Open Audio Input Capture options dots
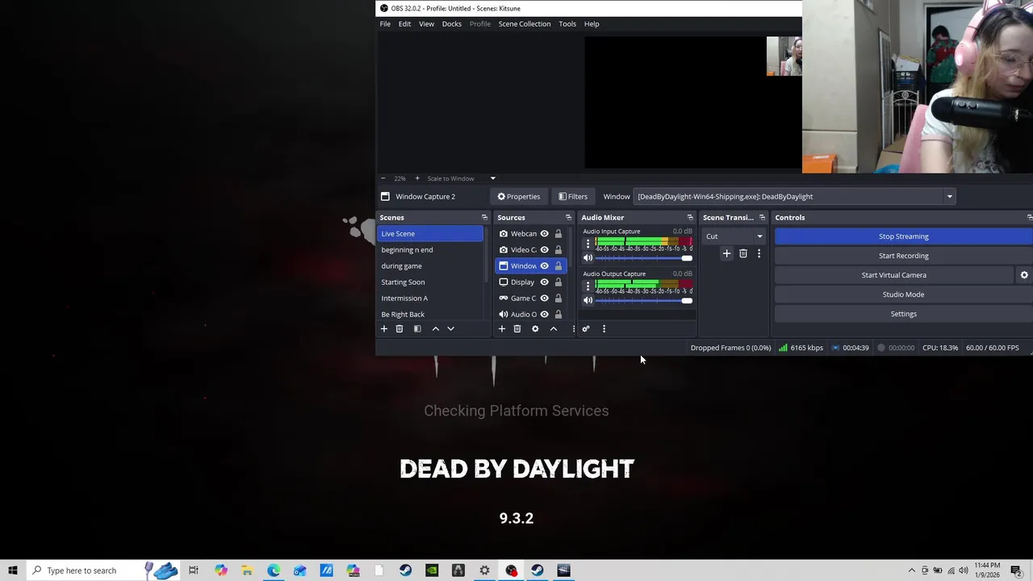The image size is (1033, 581). click(588, 243)
